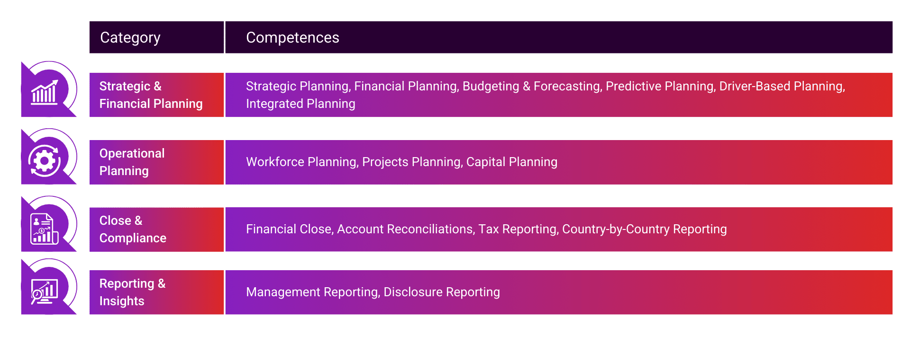Click the bar chart growth icon
This screenshot has height=353, width=910.
pyautogui.click(x=45, y=93)
